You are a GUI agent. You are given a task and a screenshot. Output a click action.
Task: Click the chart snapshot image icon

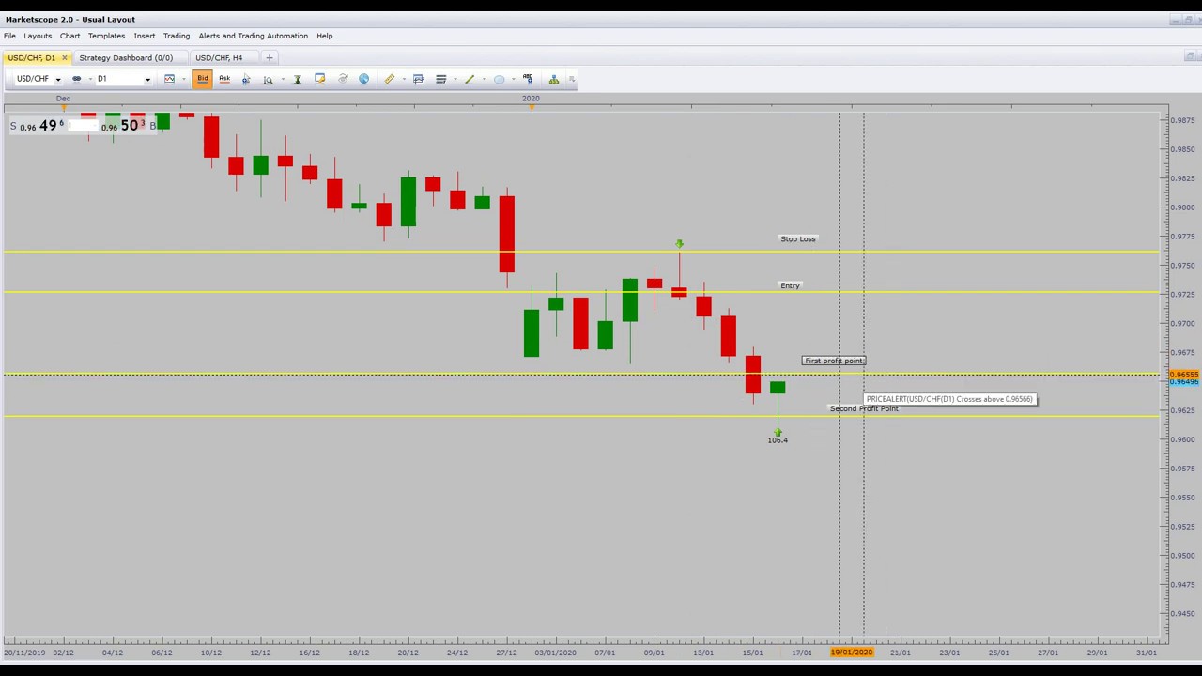[x=419, y=79]
